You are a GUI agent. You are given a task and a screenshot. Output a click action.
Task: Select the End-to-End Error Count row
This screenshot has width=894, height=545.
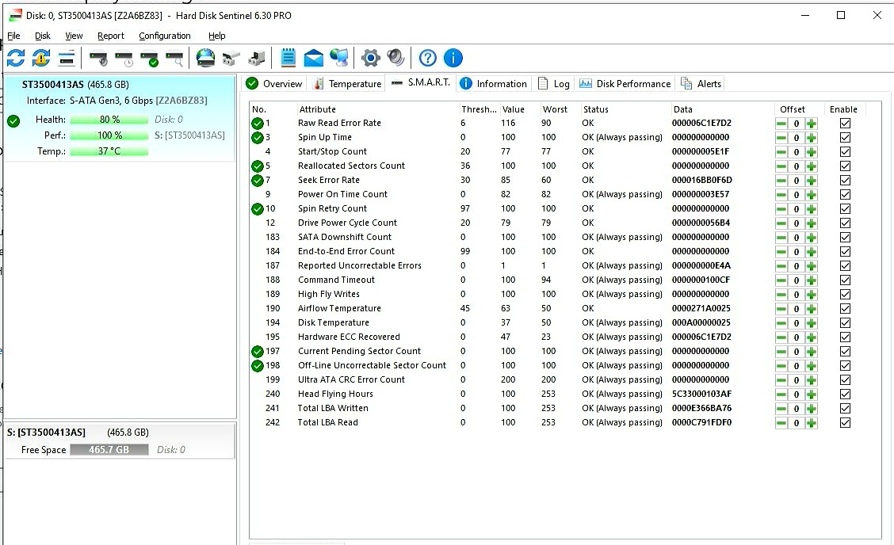[564, 251]
